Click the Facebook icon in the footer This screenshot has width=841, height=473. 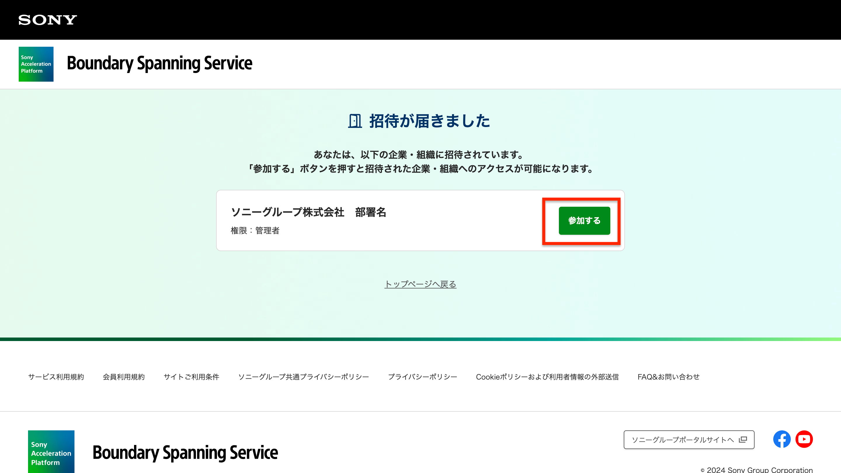782,439
